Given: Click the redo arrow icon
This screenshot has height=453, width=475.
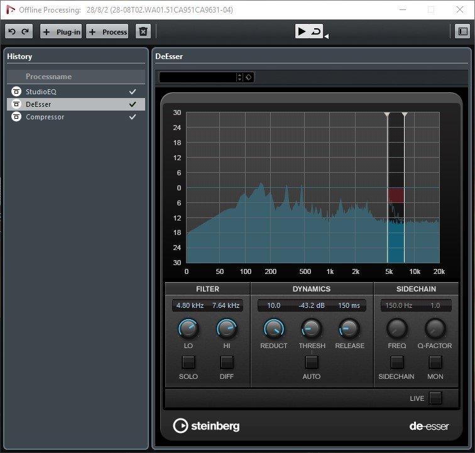Looking at the screenshot, I should click(25, 31).
